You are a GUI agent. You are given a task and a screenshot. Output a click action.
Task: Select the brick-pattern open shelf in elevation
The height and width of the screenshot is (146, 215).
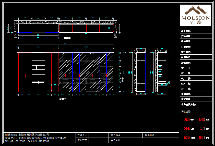point(38,67)
